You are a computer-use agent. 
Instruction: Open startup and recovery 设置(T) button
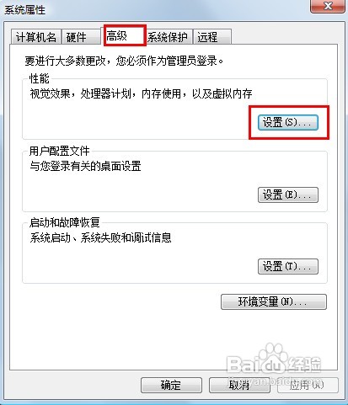pos(288,266)
